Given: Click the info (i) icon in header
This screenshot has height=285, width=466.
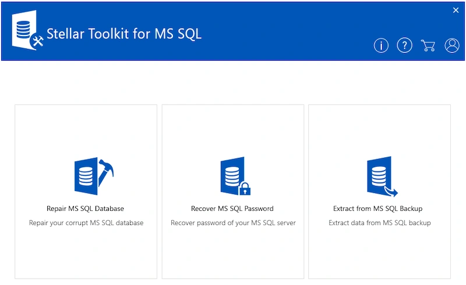Looking at the screenshot, I should pos(381,46).
